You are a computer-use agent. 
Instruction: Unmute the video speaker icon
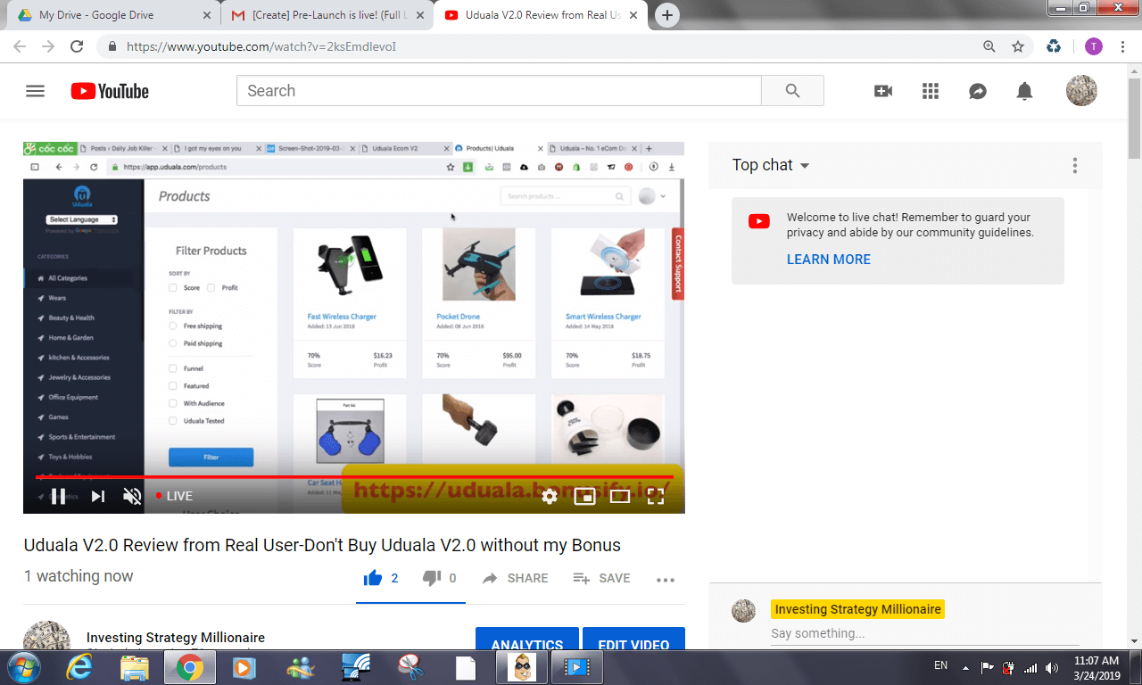pyautogui.click(x=132, y=497)
